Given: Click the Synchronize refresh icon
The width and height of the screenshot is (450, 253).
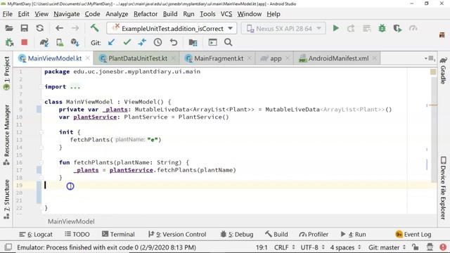Looking at the screenshot, I should pos(40,28).
